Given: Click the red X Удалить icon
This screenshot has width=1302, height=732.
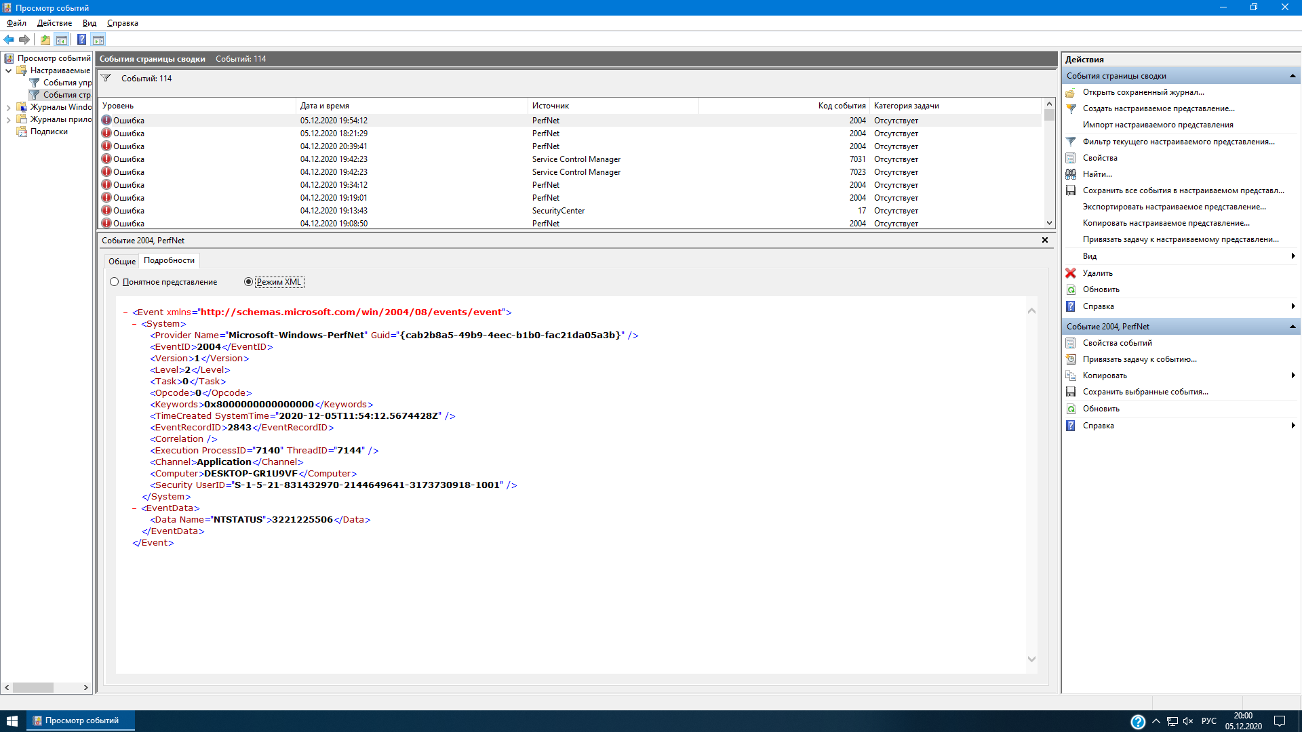Looking at the screenshot, I should click(x=1071, y=273).
